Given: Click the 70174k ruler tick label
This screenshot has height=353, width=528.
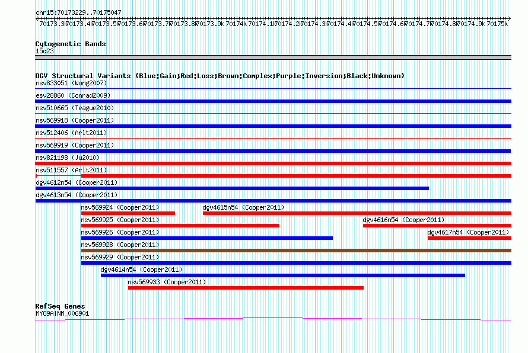Looking at the screenshot, I should tap(236, 24).
